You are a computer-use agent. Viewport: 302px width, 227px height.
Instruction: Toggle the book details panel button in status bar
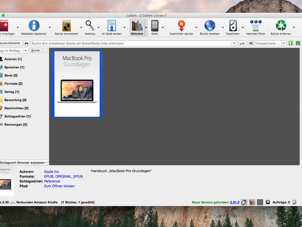[252, 202]
